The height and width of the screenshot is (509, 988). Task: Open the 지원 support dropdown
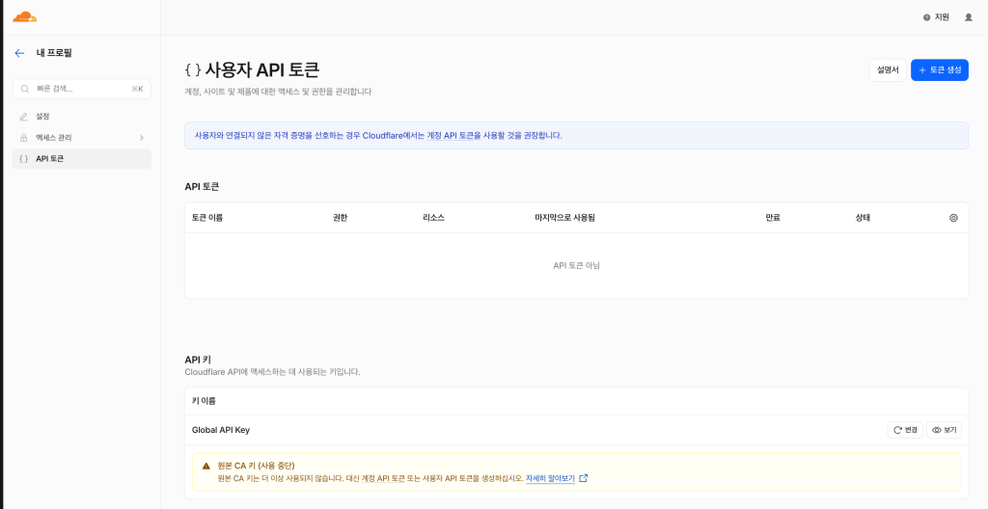pos(936,17)
